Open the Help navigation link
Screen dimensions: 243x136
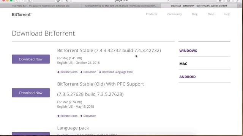(227, 14)
